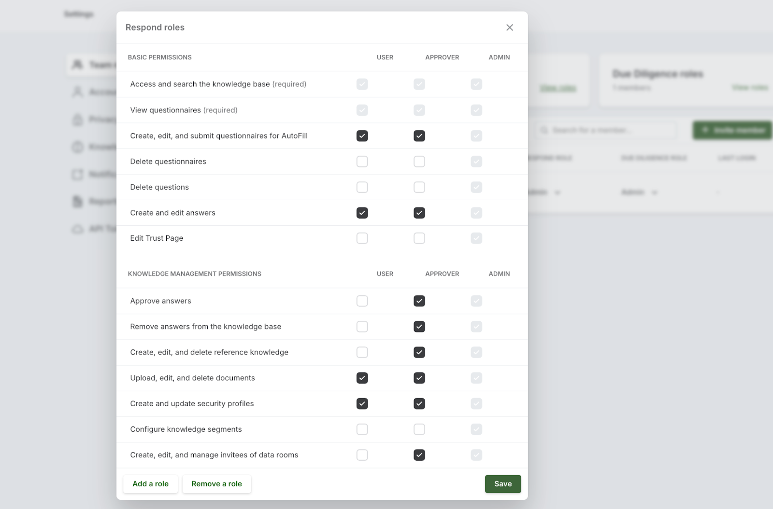Screen dimensions: 773x509
Task: Check User for Create, edit, delete reference knowledge
Action: click(x=362, y=352)
